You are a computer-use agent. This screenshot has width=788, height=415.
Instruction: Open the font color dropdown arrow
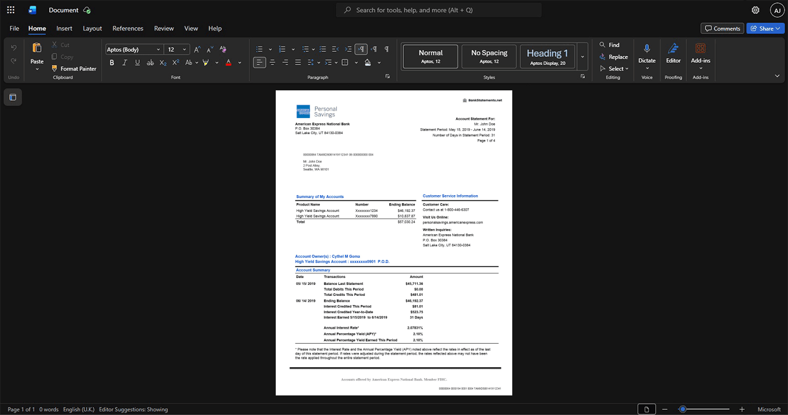tap(240, 62)
